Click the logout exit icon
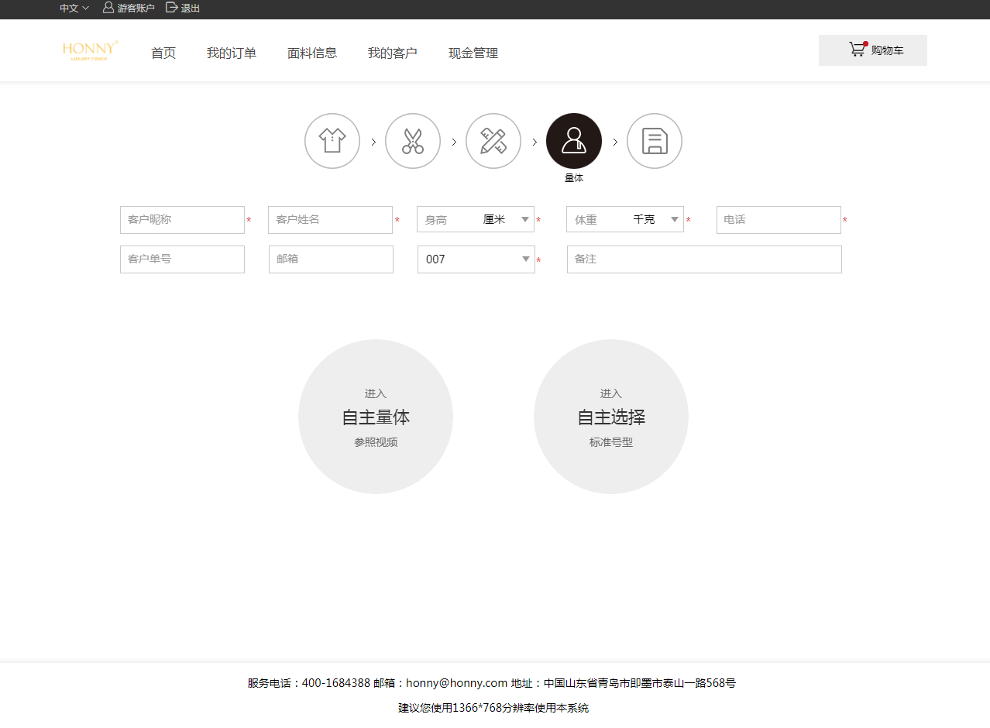This screenshot has width=990, height=728. pyautogui.click(x=172, y=8)
